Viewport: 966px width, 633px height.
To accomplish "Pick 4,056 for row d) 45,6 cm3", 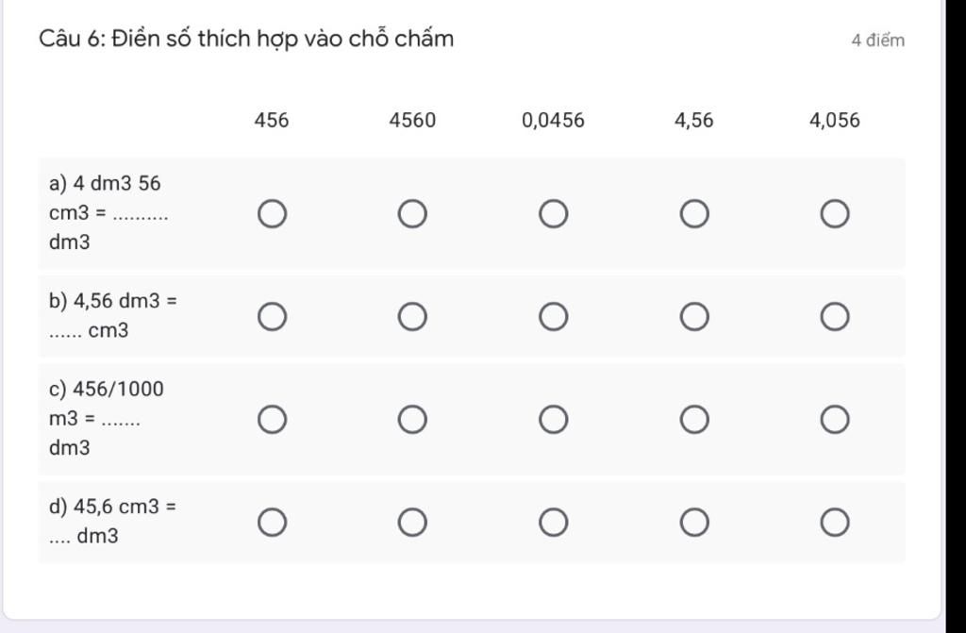I will [835, 523].
